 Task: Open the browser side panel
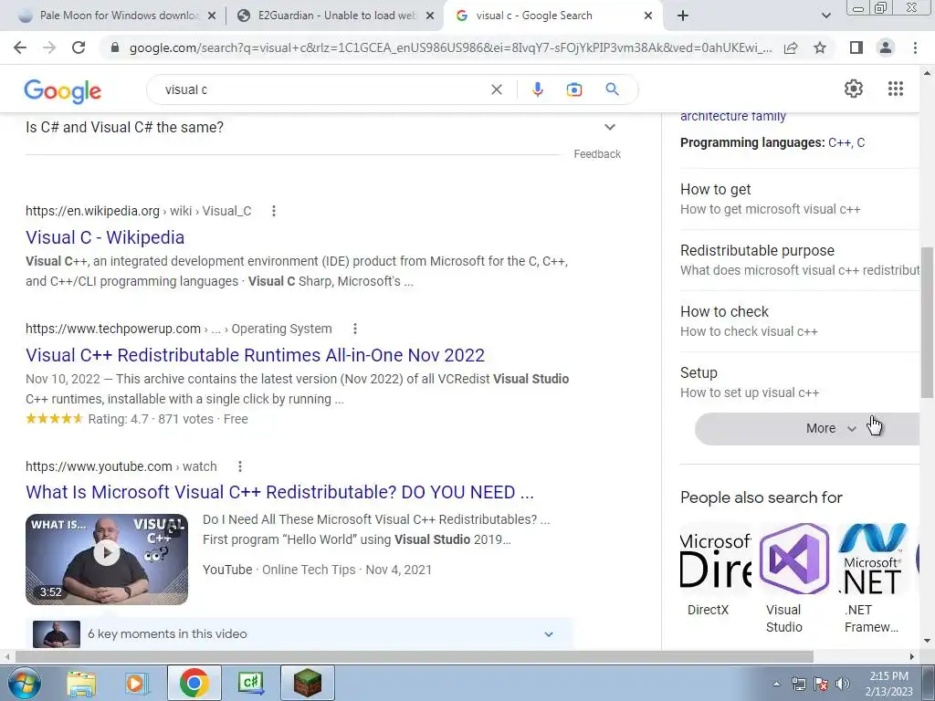856,47
